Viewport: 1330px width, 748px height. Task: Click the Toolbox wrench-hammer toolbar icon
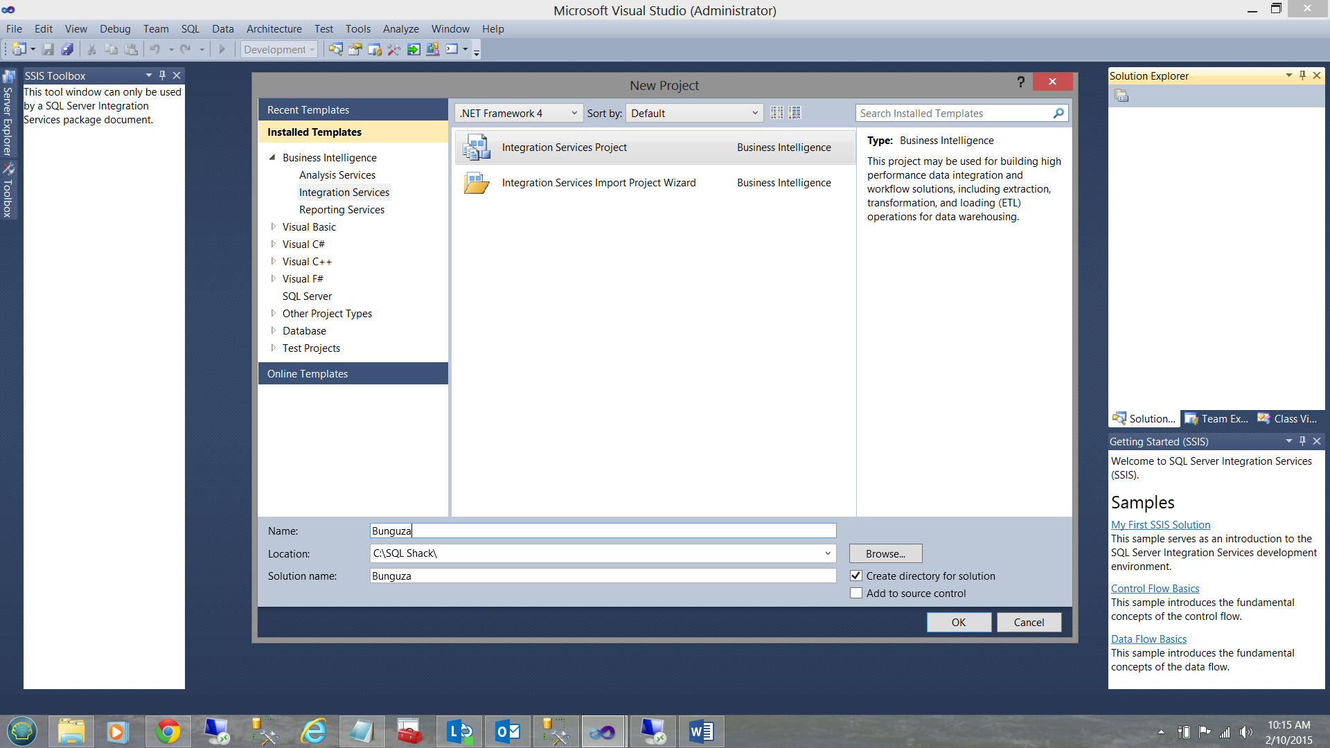point(393,49)
